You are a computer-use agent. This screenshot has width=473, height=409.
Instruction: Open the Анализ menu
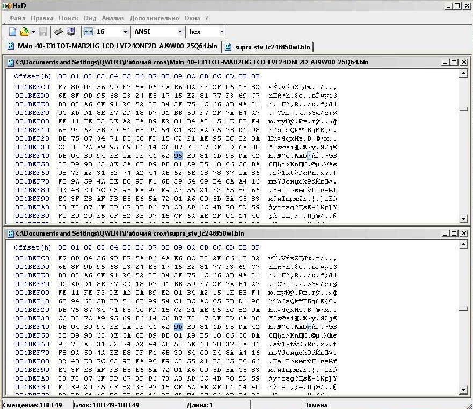[112, 18]
